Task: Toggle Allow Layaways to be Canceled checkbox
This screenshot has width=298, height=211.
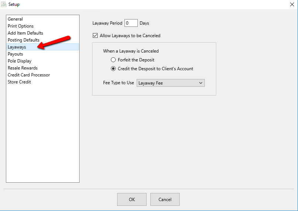Action: (95, 35)
